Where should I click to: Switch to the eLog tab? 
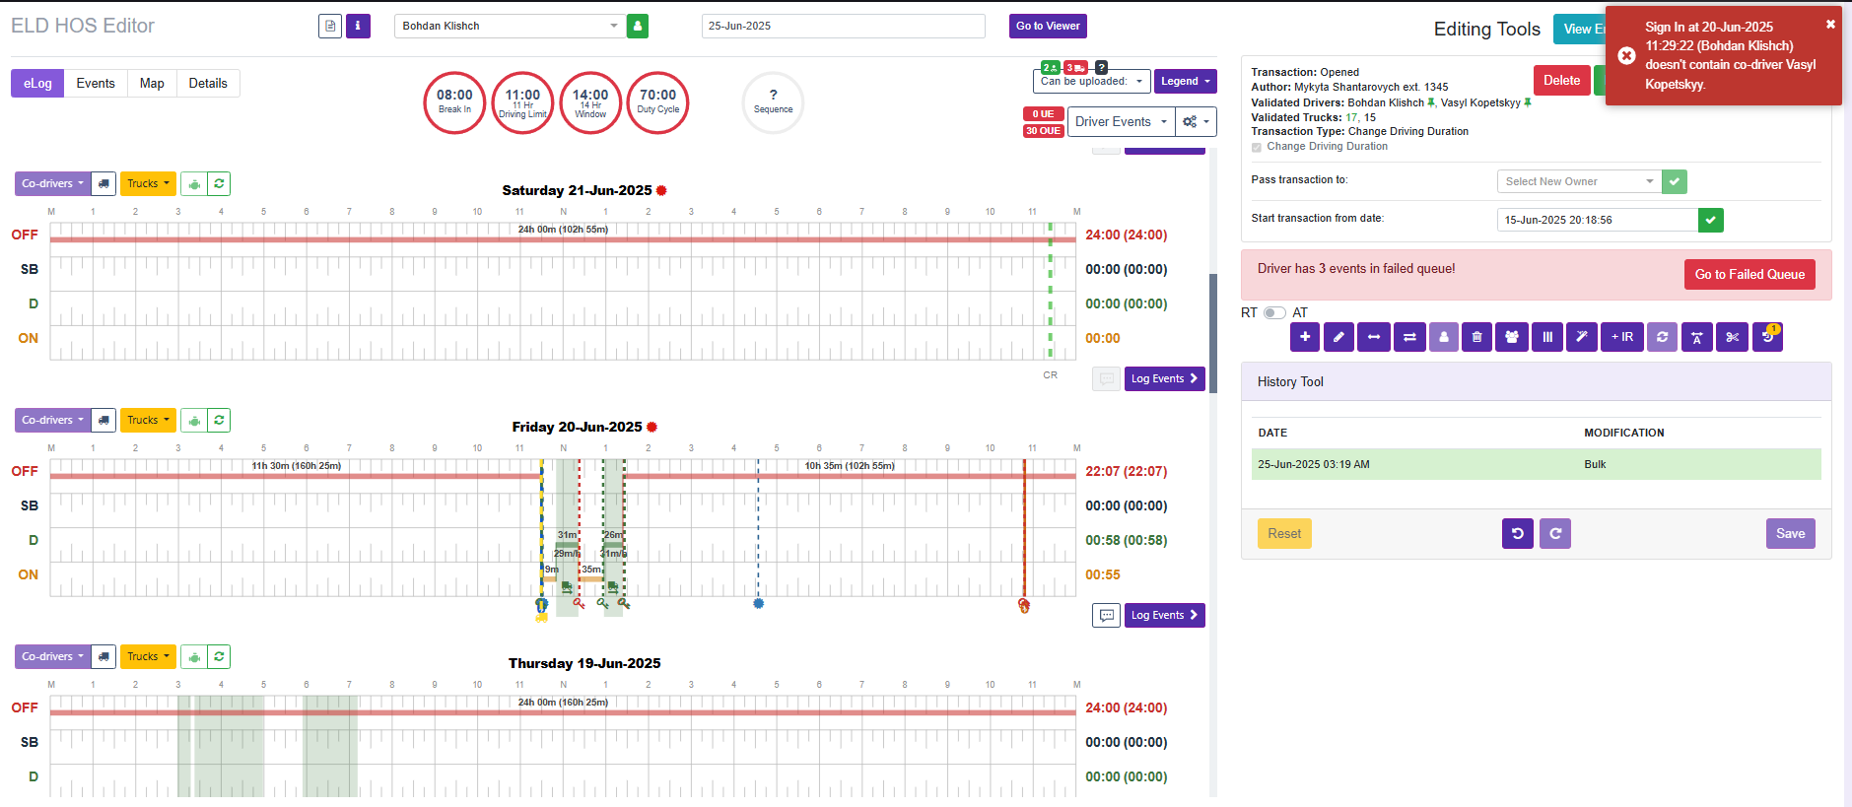click(37, 84)
